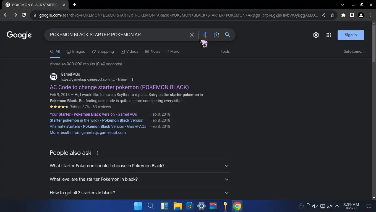Go back with the browser back arrow
The height and width of the screenshot is (212, 376).
tap(6, 15)
